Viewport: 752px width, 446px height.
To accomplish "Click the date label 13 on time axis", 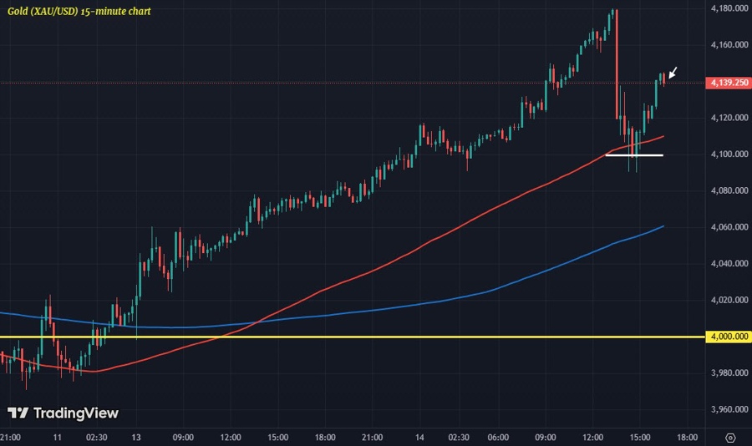I will tap(136, 437).
